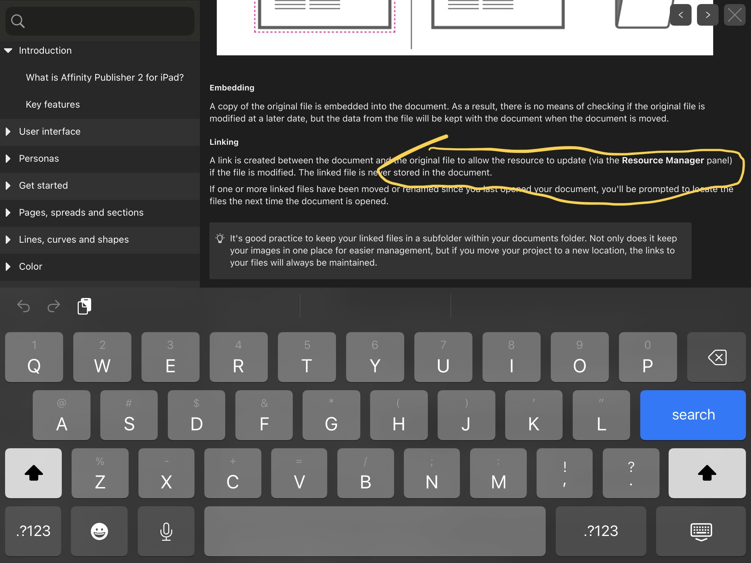This screenshot has width=751, height=563.
Task: Tap the right shift key
Action: (x=707, y=473)
